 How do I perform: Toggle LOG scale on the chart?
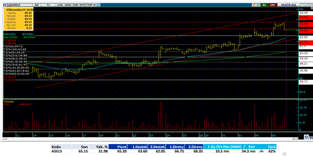pyautogui.click(x=60, y=5)
